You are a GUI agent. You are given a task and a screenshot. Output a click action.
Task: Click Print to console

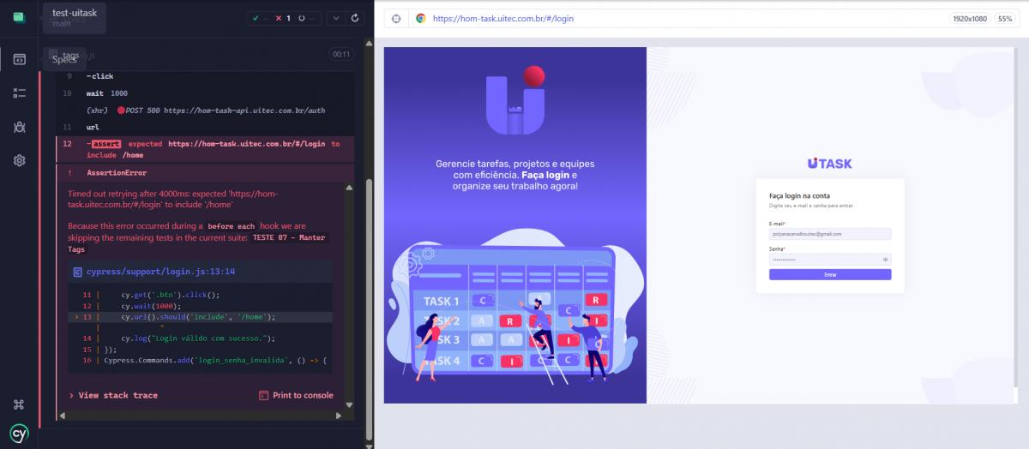pyautogui.click(x=296, y=395)
